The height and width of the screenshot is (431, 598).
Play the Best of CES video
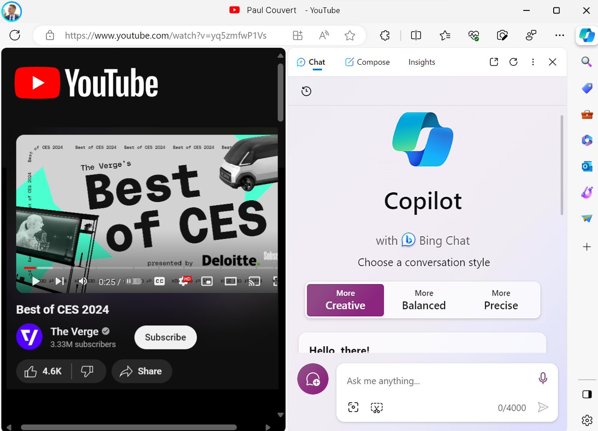(x=35, y=281)
